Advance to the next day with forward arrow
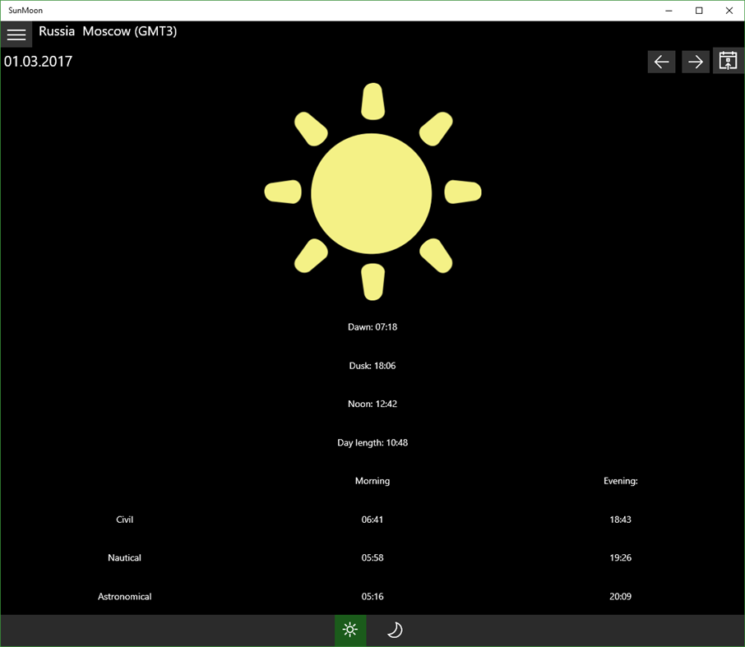 coord(695,61)
